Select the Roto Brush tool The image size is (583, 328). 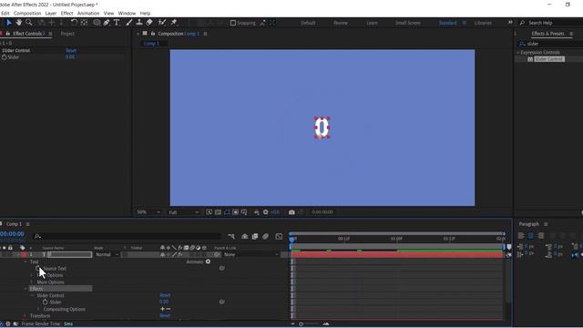[x=162, y=23]
